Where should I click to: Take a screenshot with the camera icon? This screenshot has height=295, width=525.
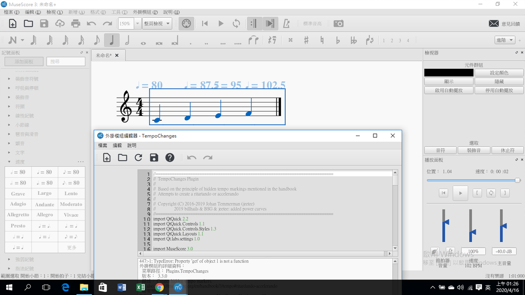coord(338,24)
